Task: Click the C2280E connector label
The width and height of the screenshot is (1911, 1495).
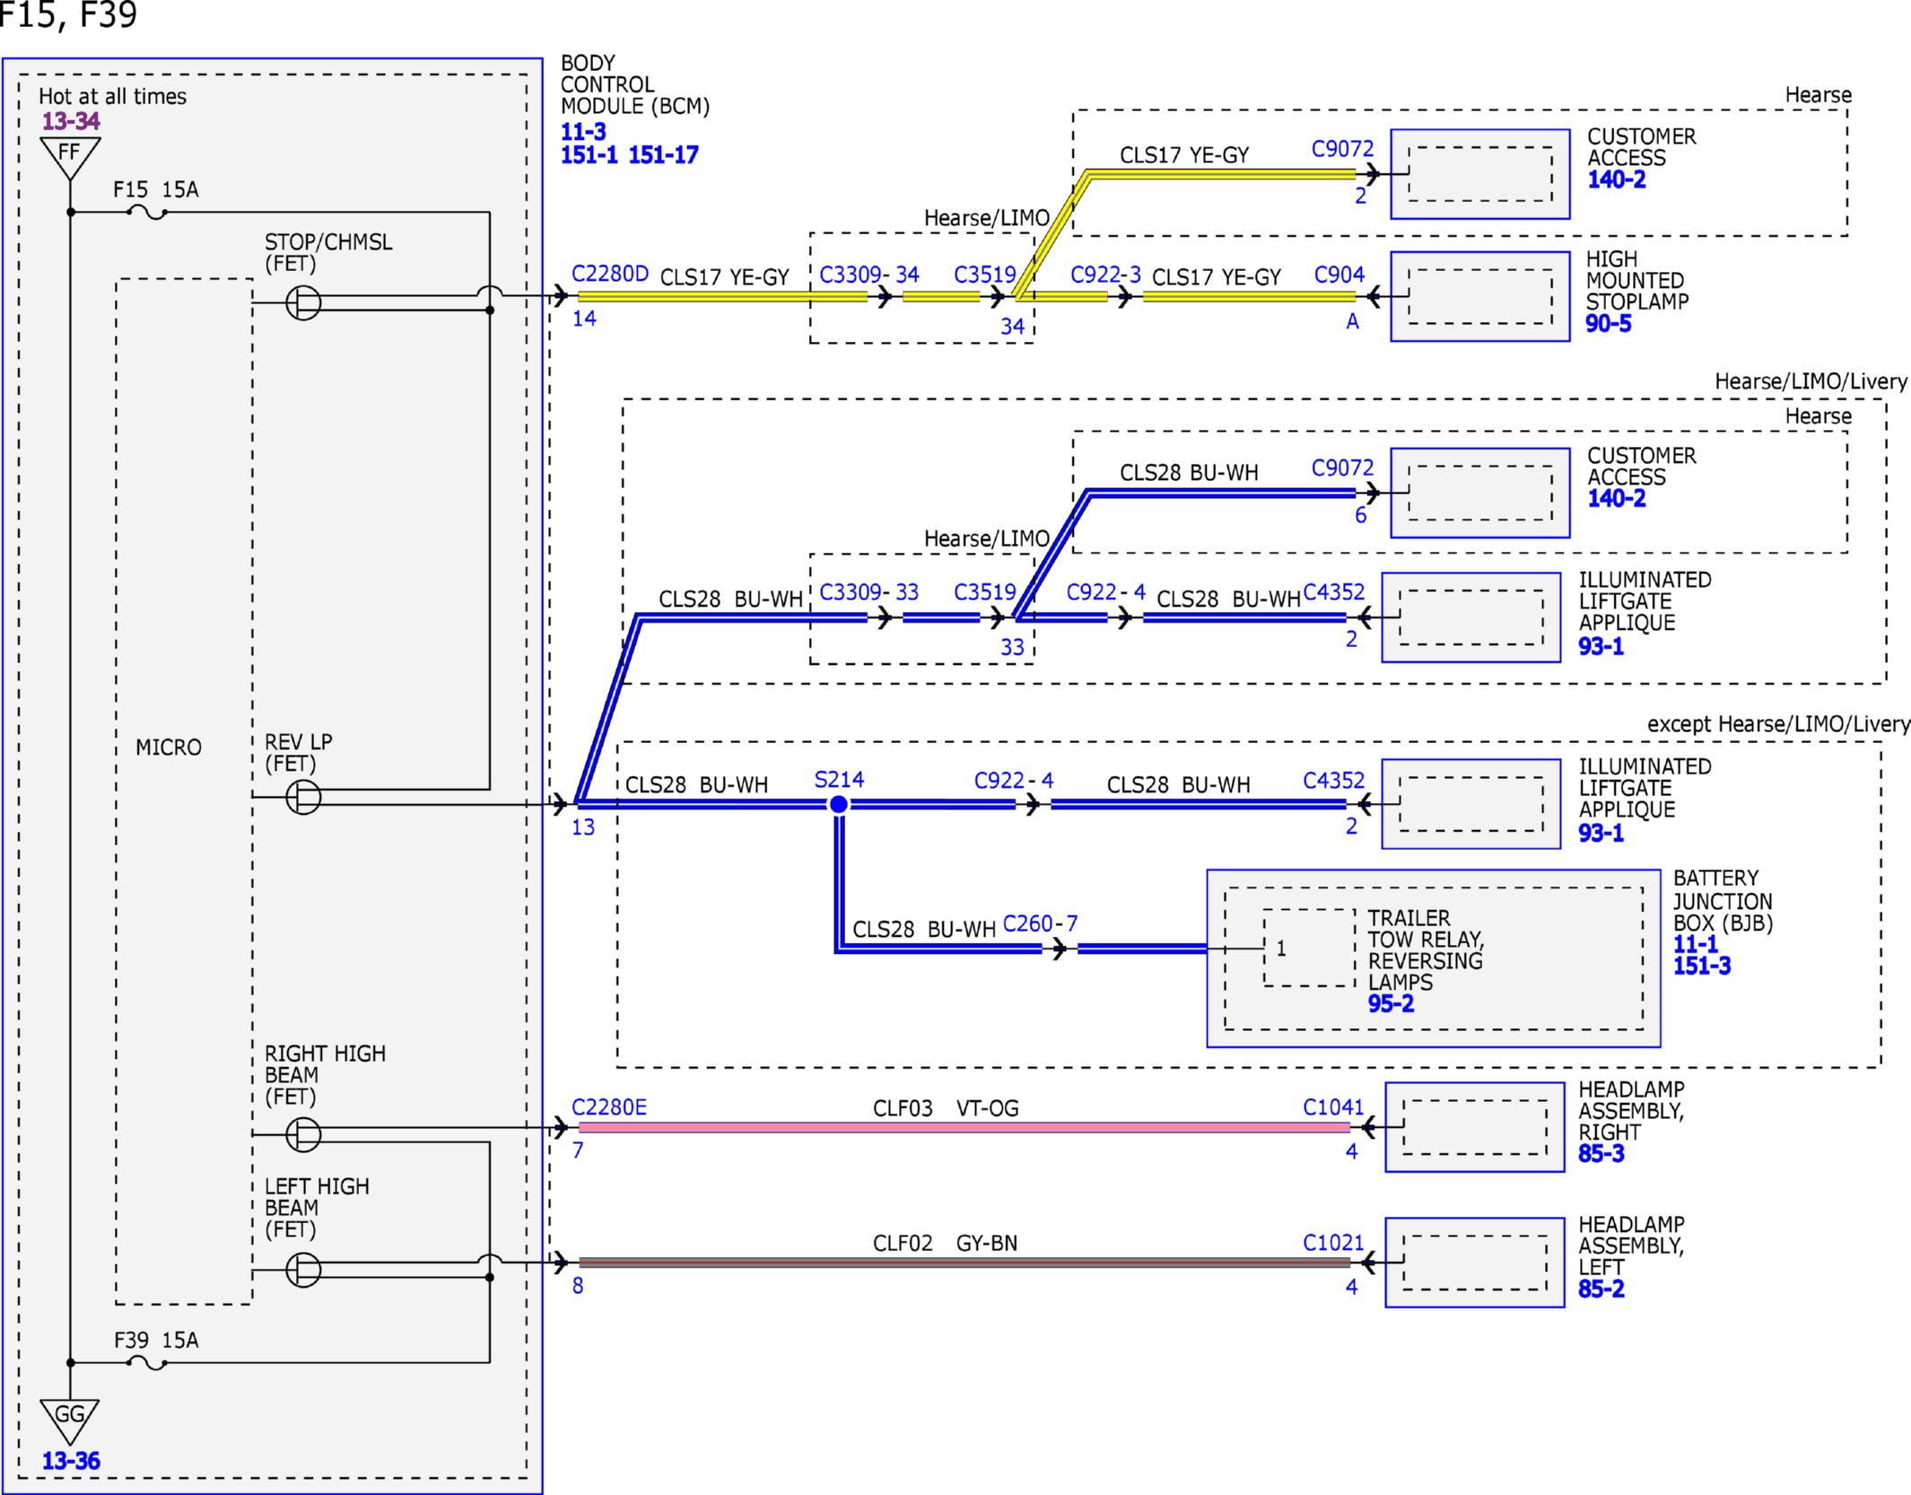Action: [x=609, y=1107]
